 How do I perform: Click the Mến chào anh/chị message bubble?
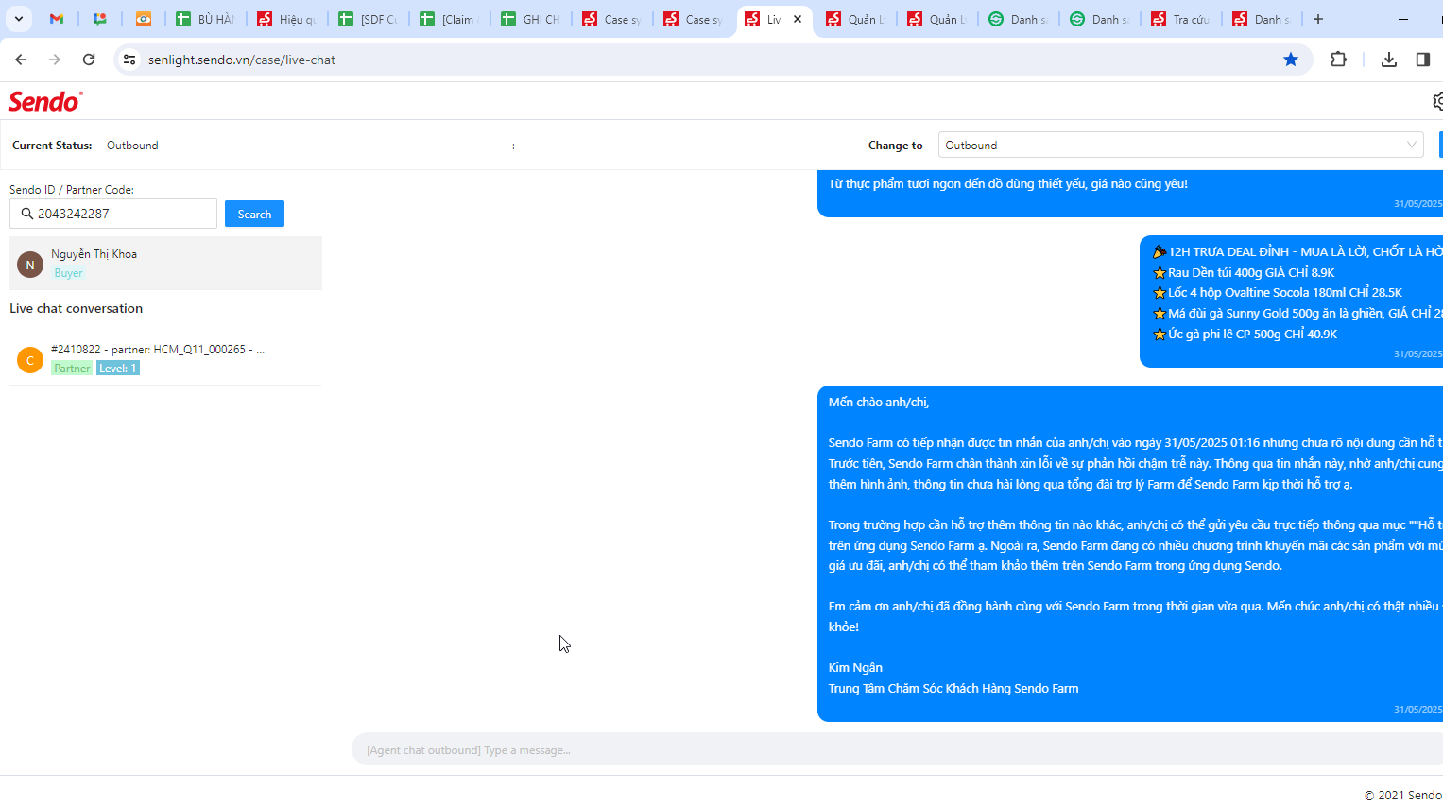click(x=1130, y=554)
